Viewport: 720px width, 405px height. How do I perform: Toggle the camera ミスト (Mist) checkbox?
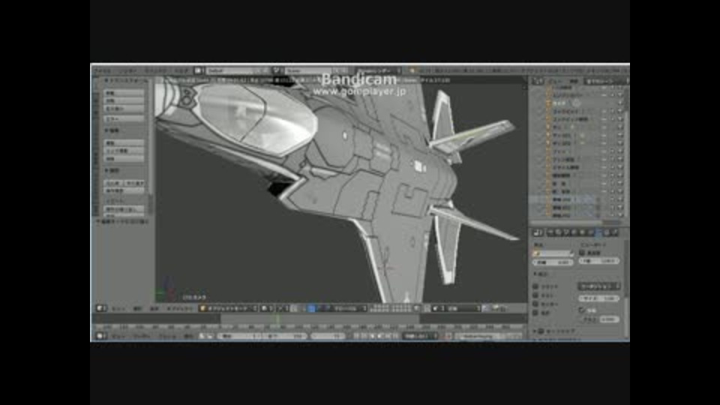click(x=535, y=295)
